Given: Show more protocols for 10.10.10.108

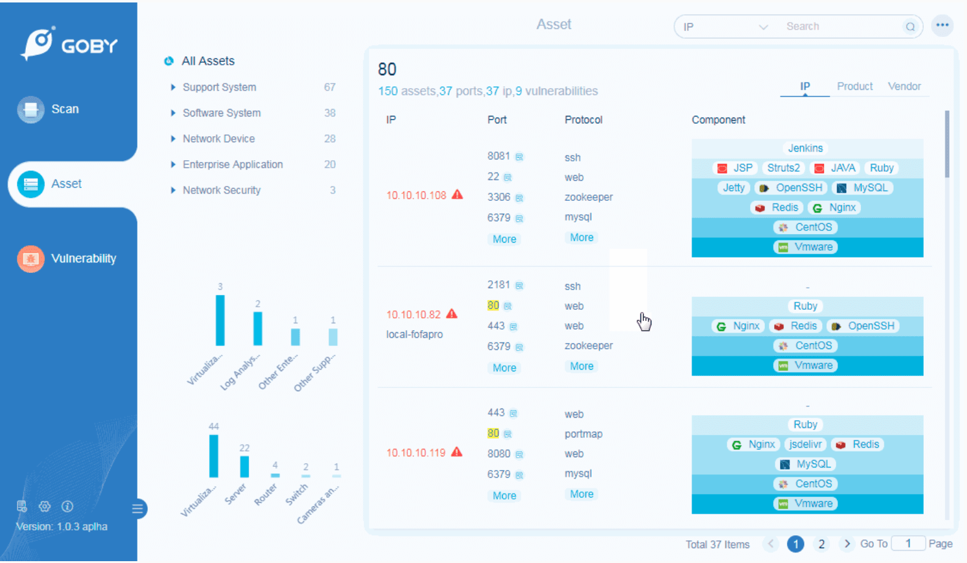Looking at the screenshot, I should click(581, 238).
